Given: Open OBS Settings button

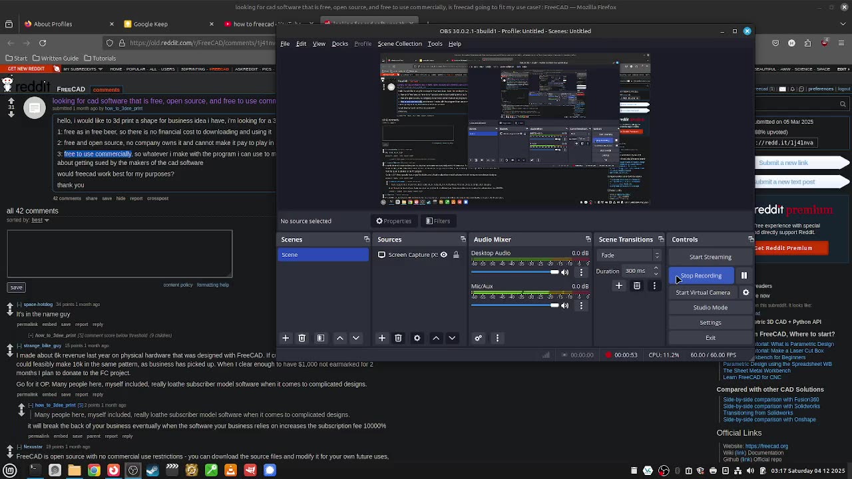Looking at the screenshot, I should pyautogui.click(x=710, y=323).
